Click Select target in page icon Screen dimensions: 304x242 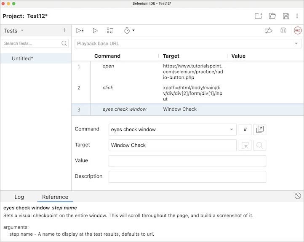[245, 145]
